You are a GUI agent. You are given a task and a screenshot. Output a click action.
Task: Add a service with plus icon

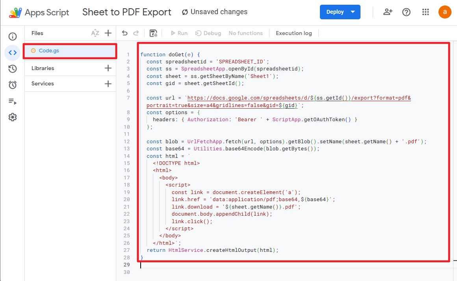pyautogui.click(x=108, y=83)
